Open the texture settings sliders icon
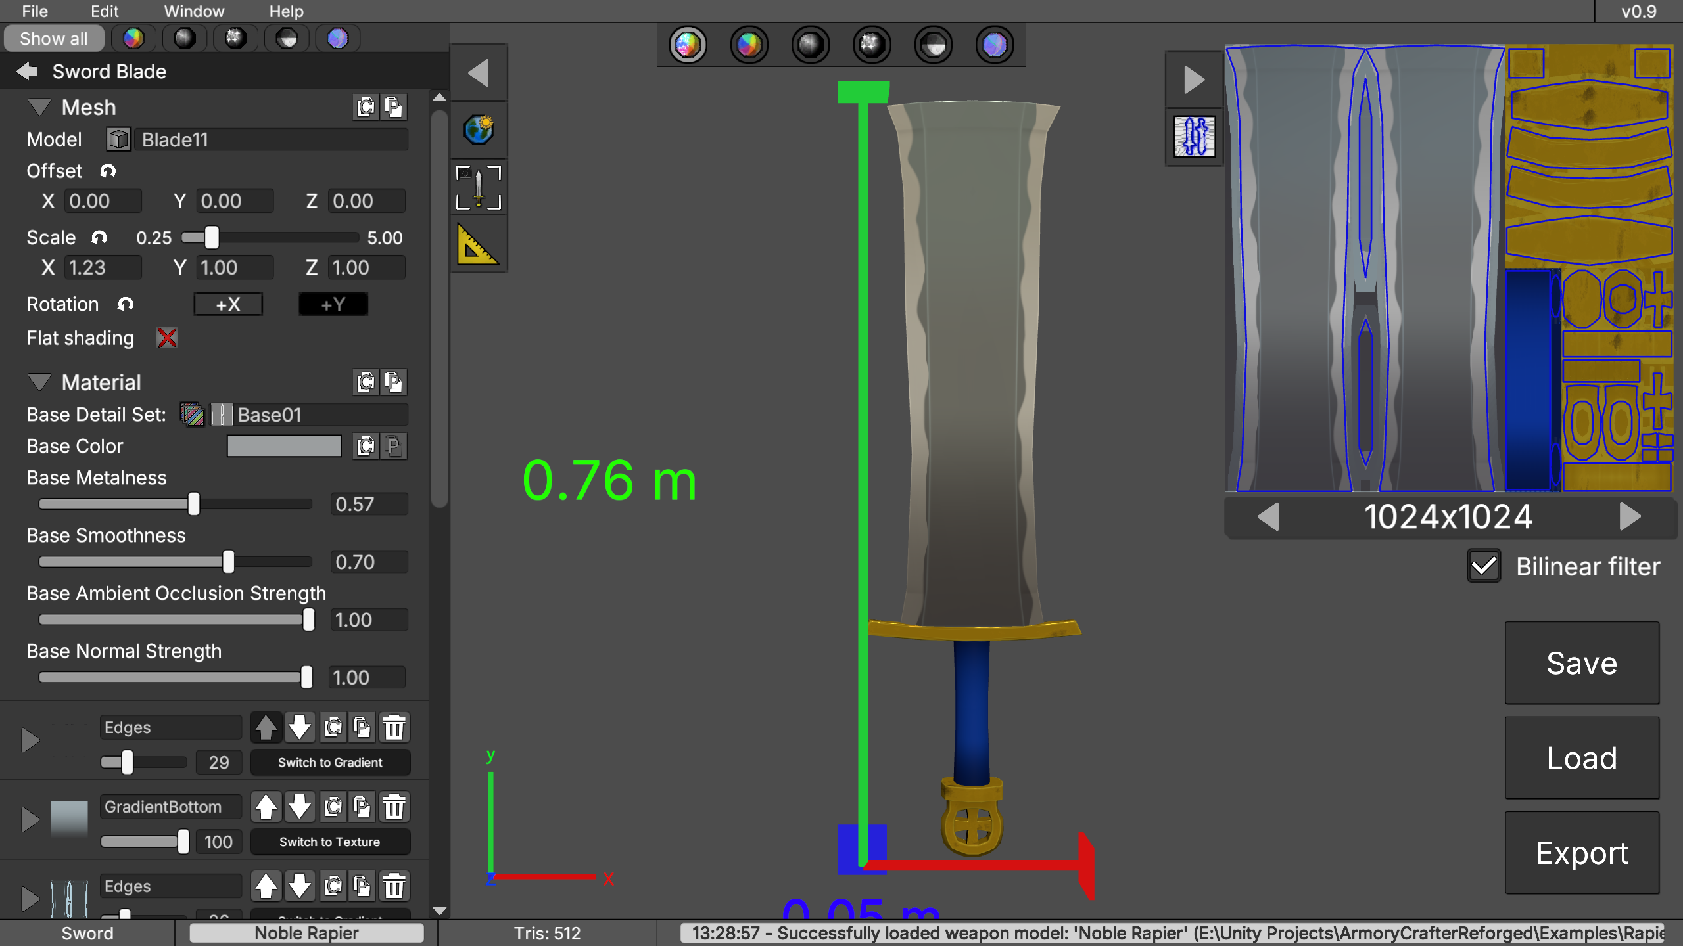Viewport: 1683px width, 946px height. click(1194, 137)
